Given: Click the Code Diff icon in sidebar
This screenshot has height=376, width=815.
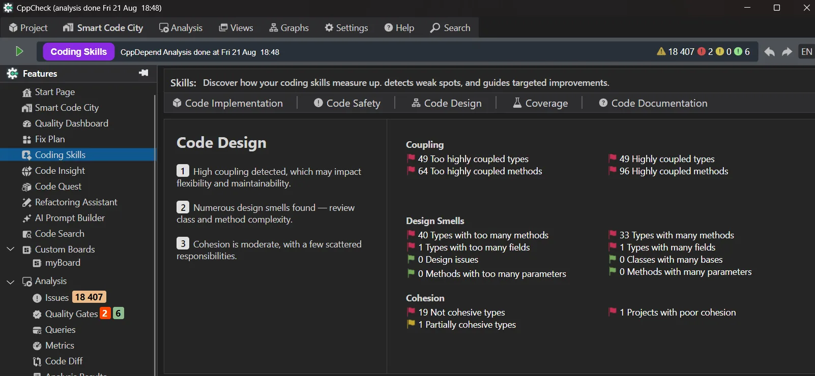Looking at the screenshot, I should pos(37,362).
